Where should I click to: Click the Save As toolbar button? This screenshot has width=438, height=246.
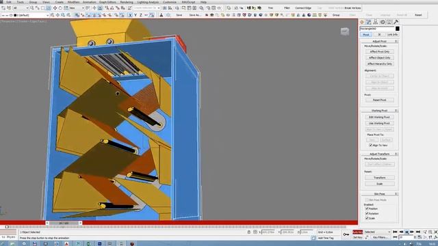click(195, 15)
